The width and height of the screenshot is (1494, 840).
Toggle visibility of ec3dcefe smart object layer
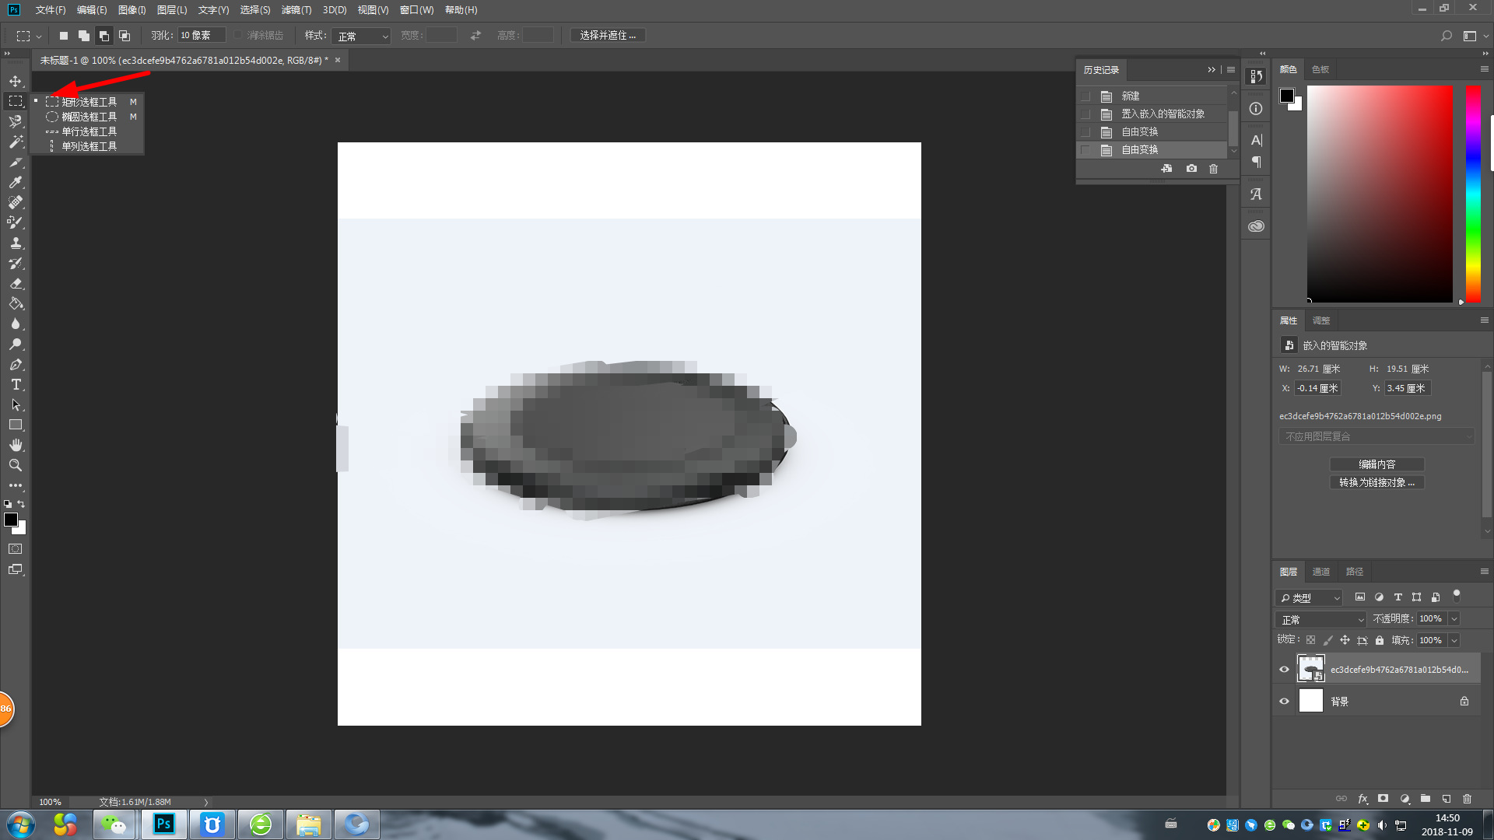click(1284, 669)
